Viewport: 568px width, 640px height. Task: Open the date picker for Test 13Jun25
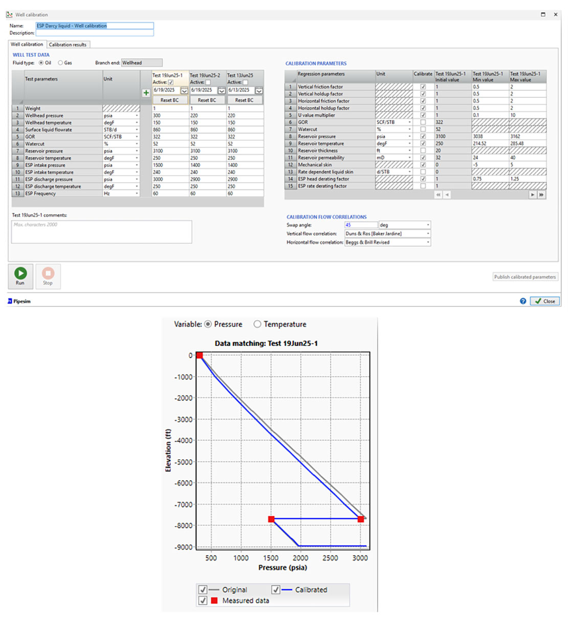[x=259, y=91]
